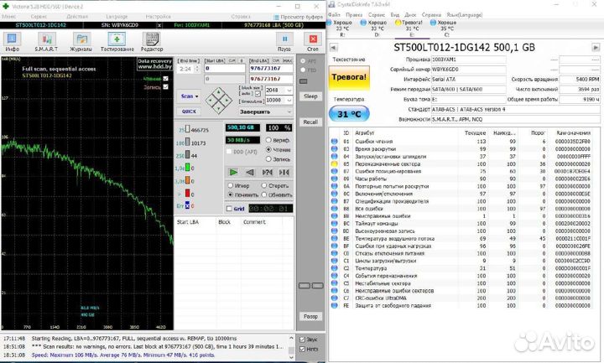The width and height of the screenshot is (604, 363).
Task: Select the Хорошо 33°C R: disk
Action: (340, 29)
